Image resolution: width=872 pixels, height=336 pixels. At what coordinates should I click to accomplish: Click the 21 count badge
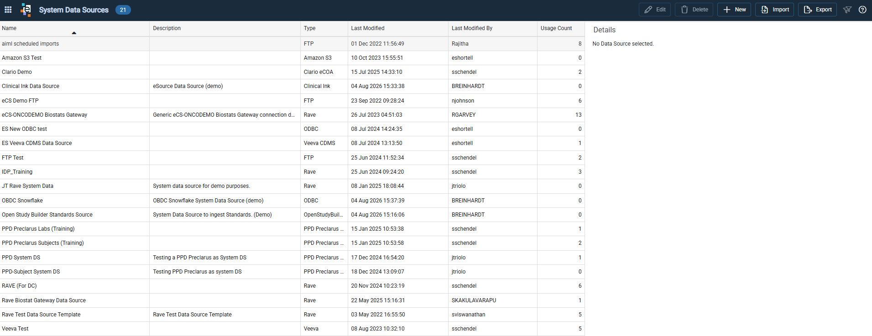click(123, 10)
